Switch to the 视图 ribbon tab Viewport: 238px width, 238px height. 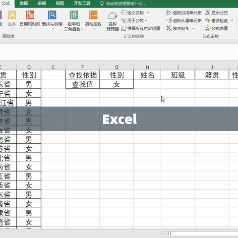click(x=59, y=3)
